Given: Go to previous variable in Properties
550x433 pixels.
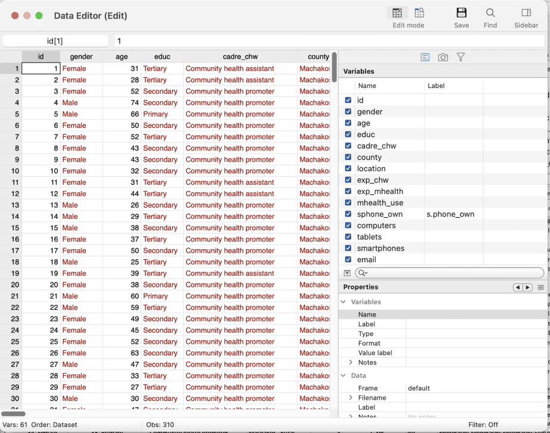Looking at the screenshot, I should [x=518, y=287].
